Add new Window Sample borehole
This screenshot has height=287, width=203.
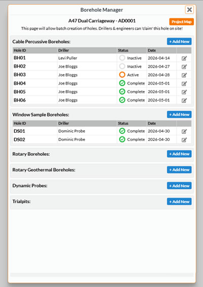coord(179,115)
